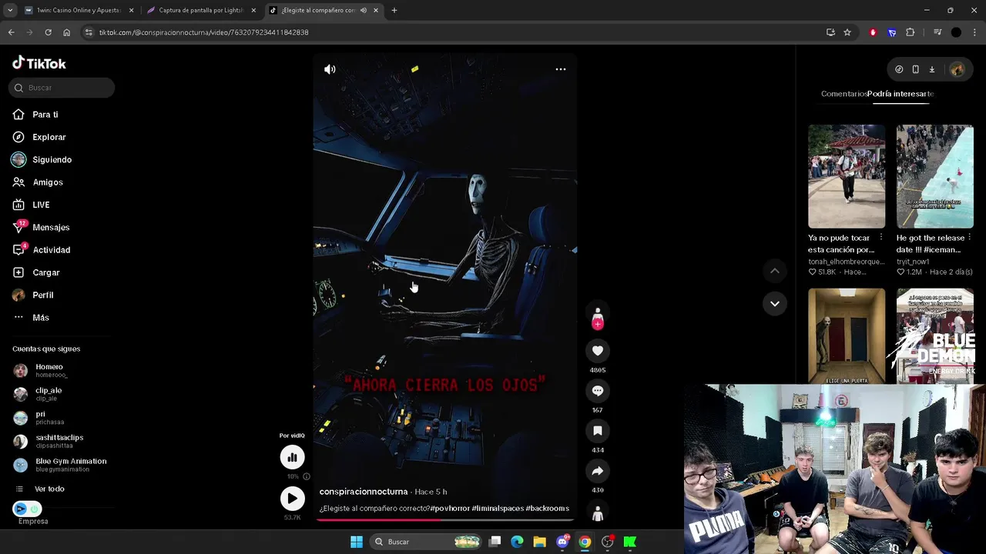Open Chrome extensions puzzle icon
The width and height of the screenshot is (986, 554).
[x=911, y=32]
